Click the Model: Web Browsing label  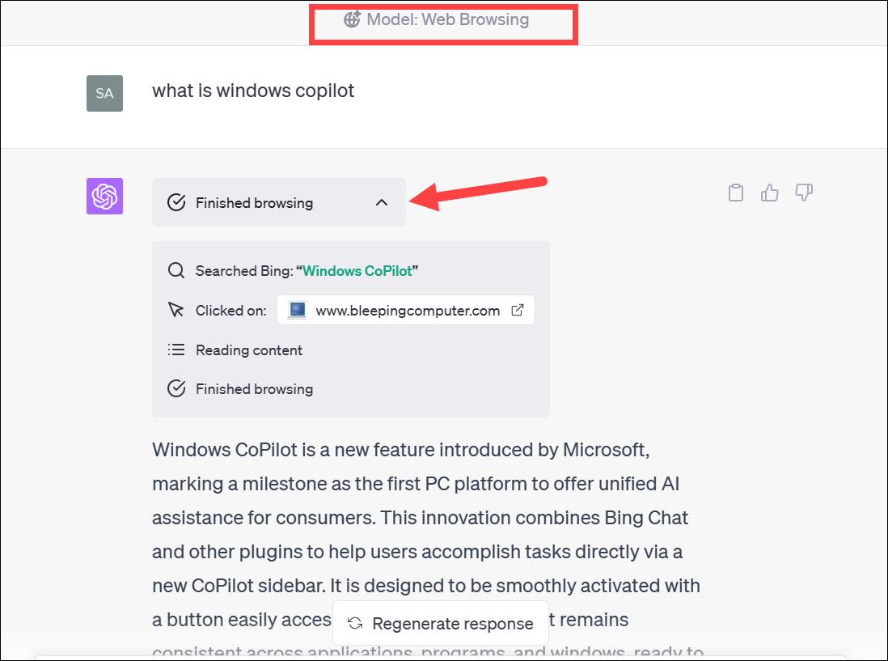coord(447,19)
